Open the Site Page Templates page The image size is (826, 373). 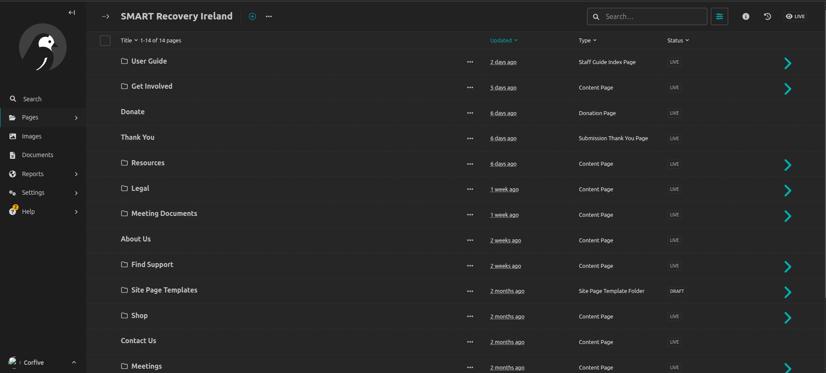(164, 290)
